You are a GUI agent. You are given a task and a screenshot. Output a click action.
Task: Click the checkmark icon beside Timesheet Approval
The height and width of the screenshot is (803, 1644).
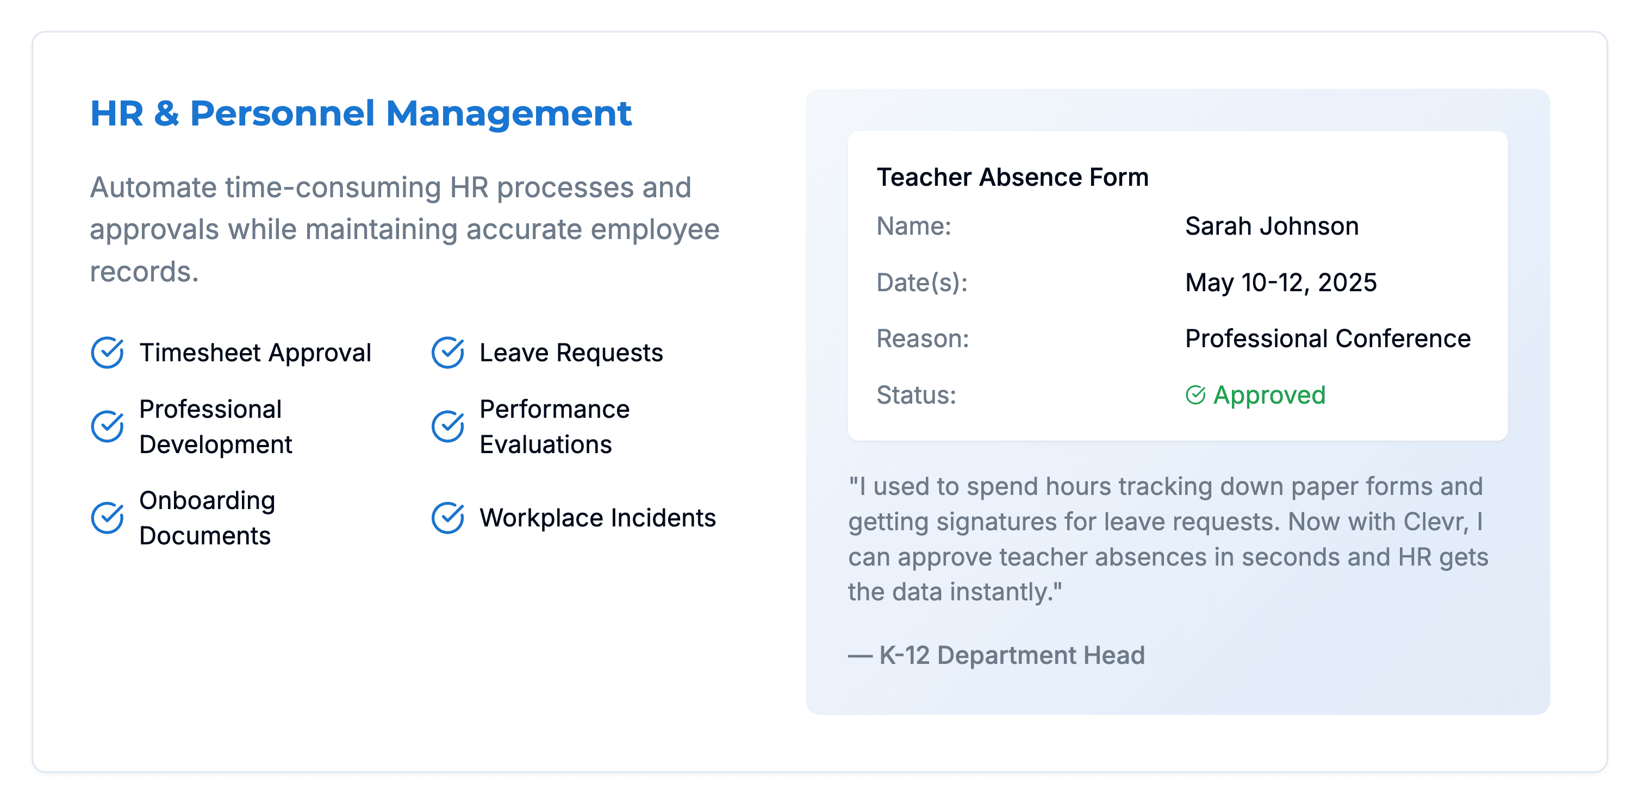pyautogui.click(x=107, y=353)
